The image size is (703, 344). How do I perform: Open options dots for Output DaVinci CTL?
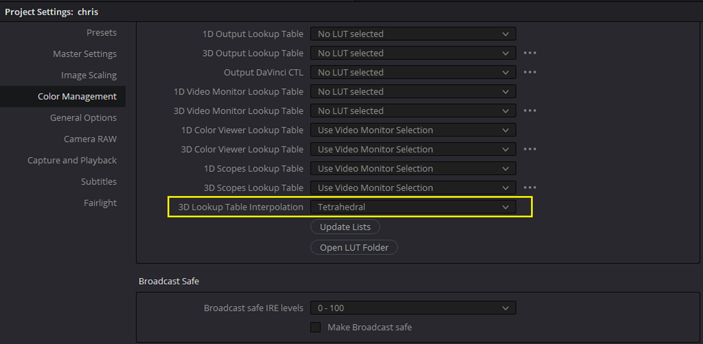(529, 73)
